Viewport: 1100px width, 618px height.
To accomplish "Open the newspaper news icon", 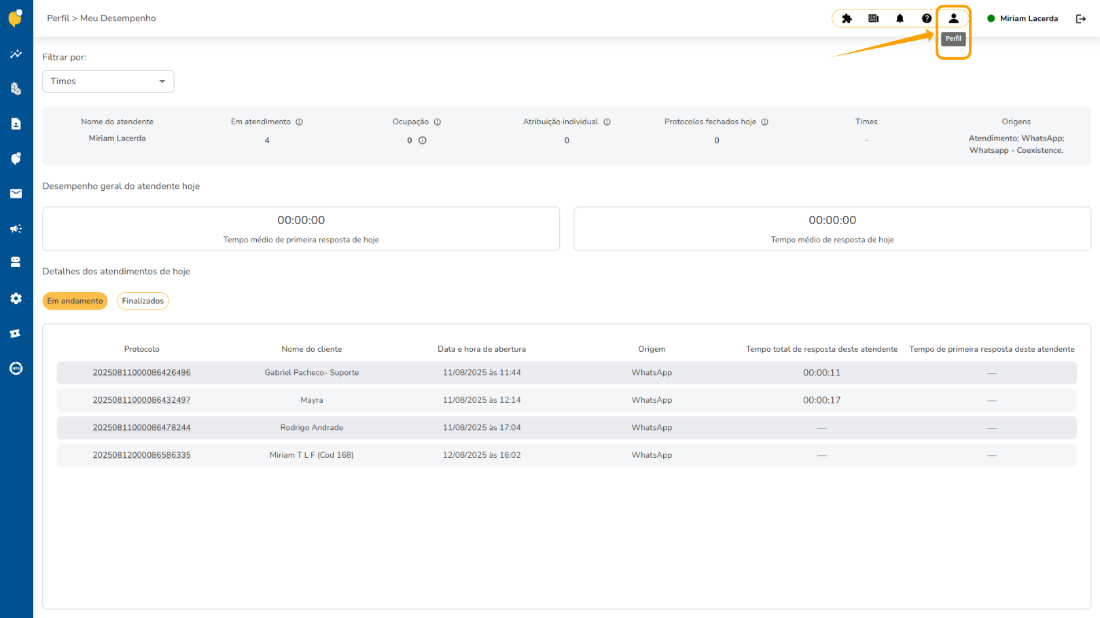I will tap(874, 18).
